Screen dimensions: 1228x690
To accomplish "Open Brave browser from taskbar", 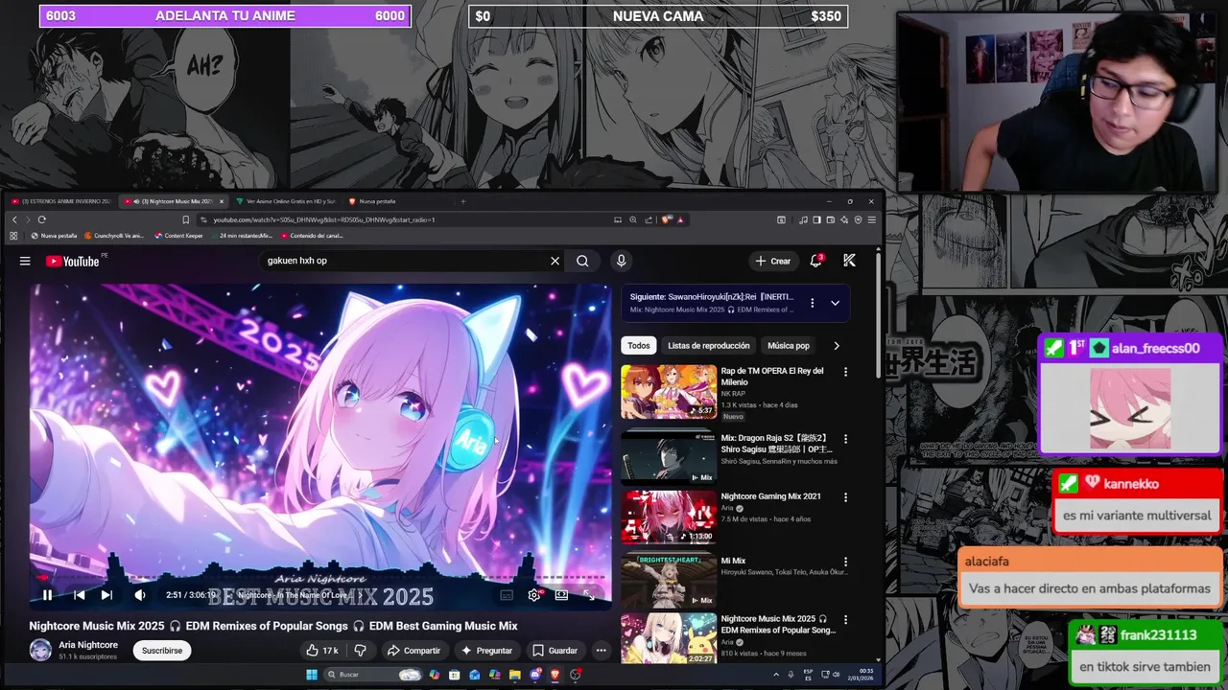I will click(x=555, y=675).
